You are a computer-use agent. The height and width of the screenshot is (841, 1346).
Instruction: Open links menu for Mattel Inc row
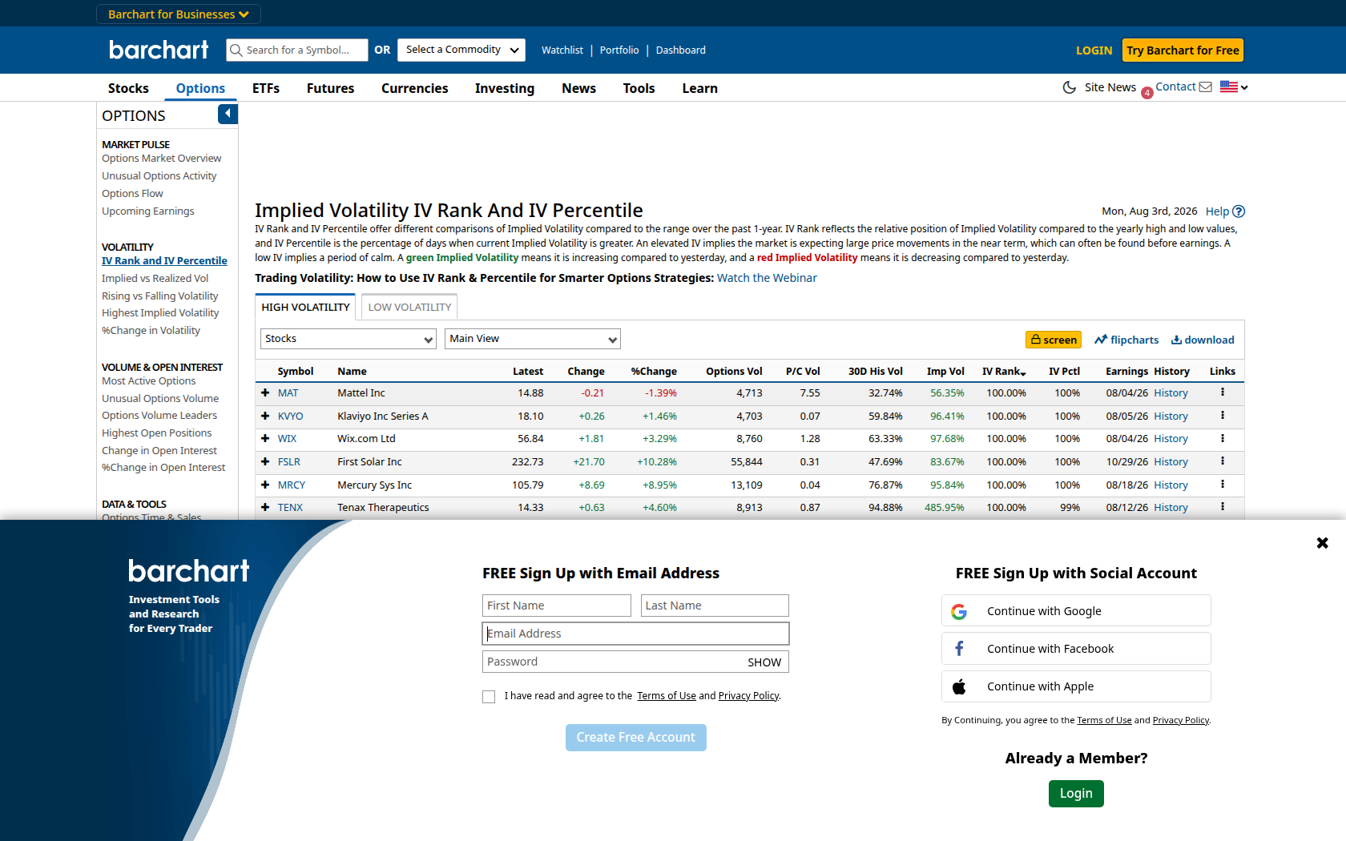point(1223,392)
